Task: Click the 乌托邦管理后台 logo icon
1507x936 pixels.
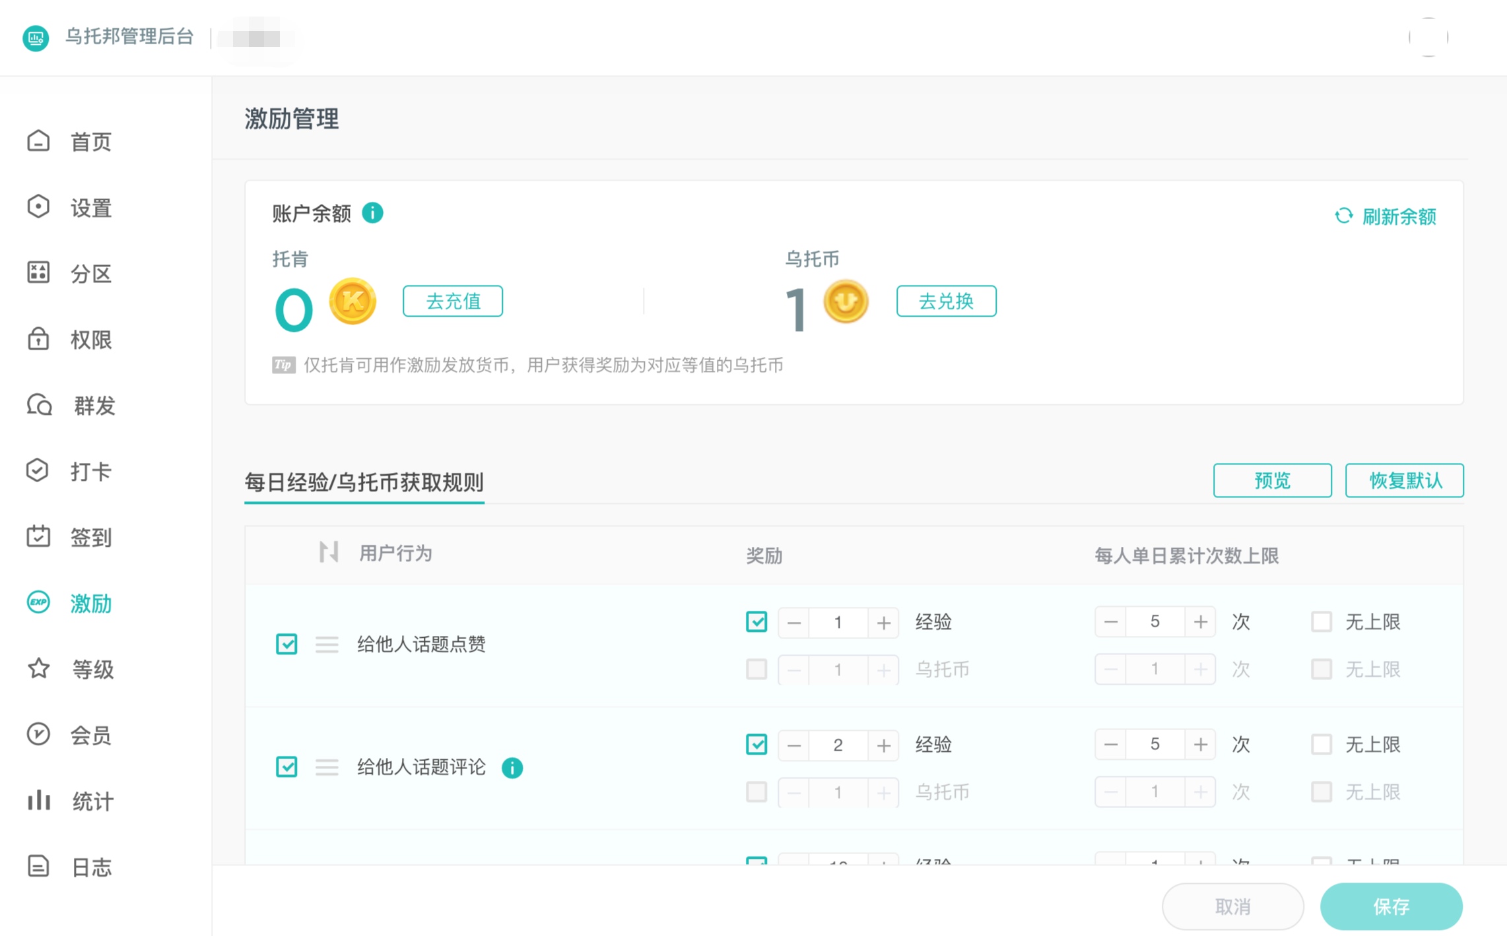Action: pos(36,38)
